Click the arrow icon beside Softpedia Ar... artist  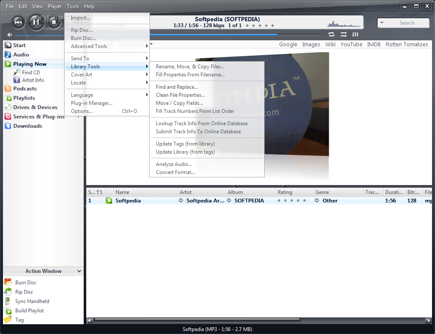click(181, 200)
